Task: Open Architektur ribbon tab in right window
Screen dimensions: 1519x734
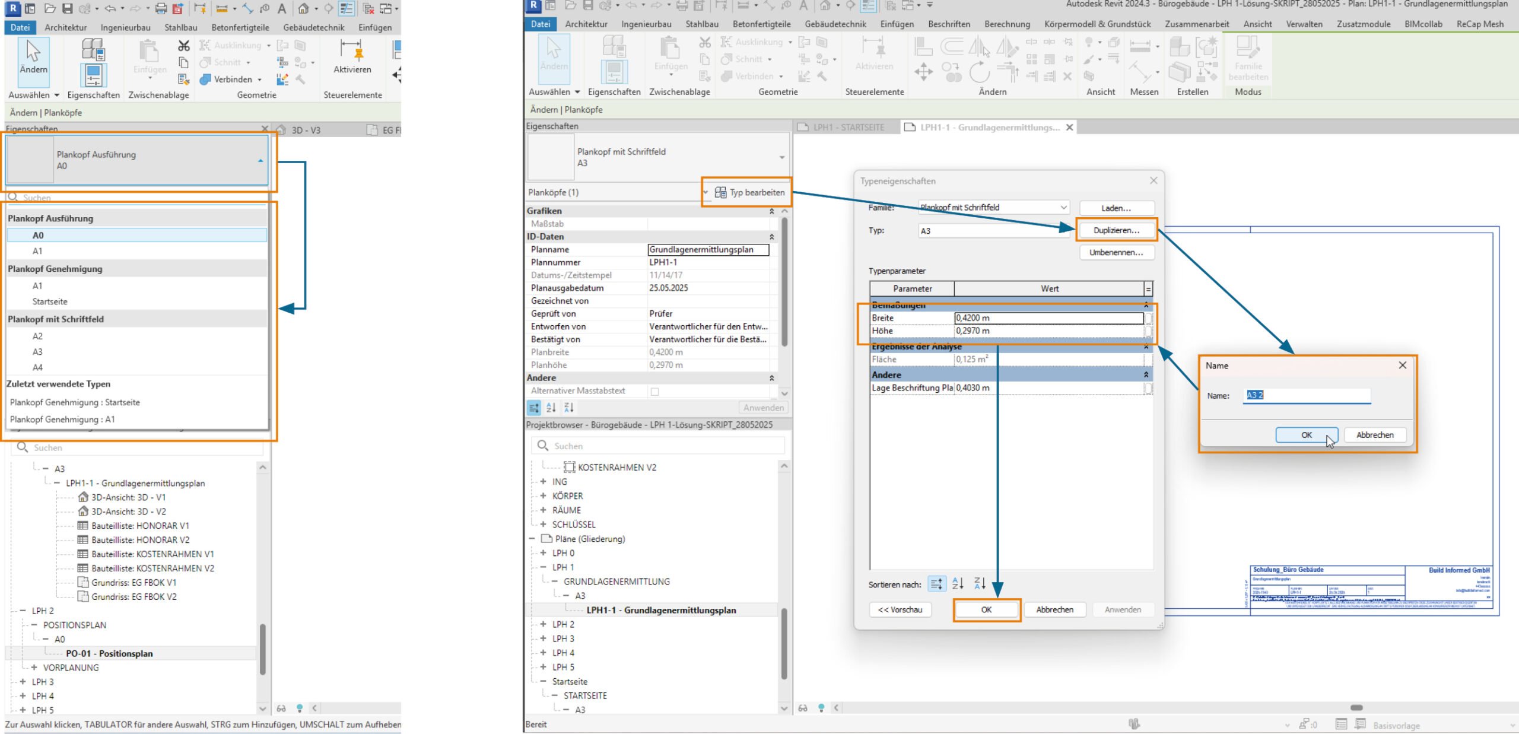Action: [x=586, y=24]
